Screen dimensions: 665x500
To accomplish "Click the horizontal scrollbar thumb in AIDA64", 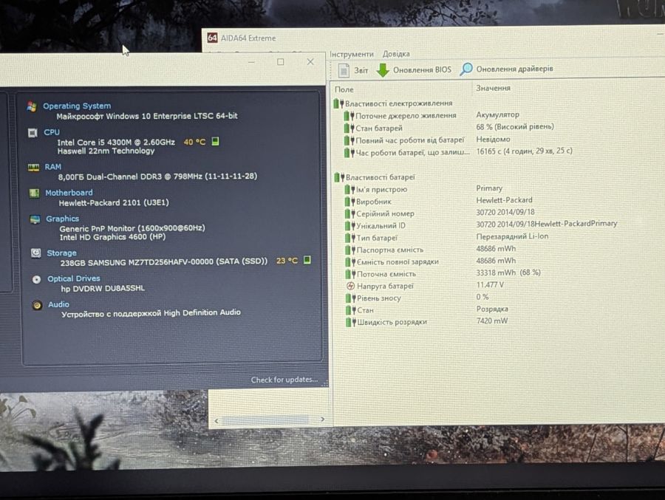I will point(266,420).
